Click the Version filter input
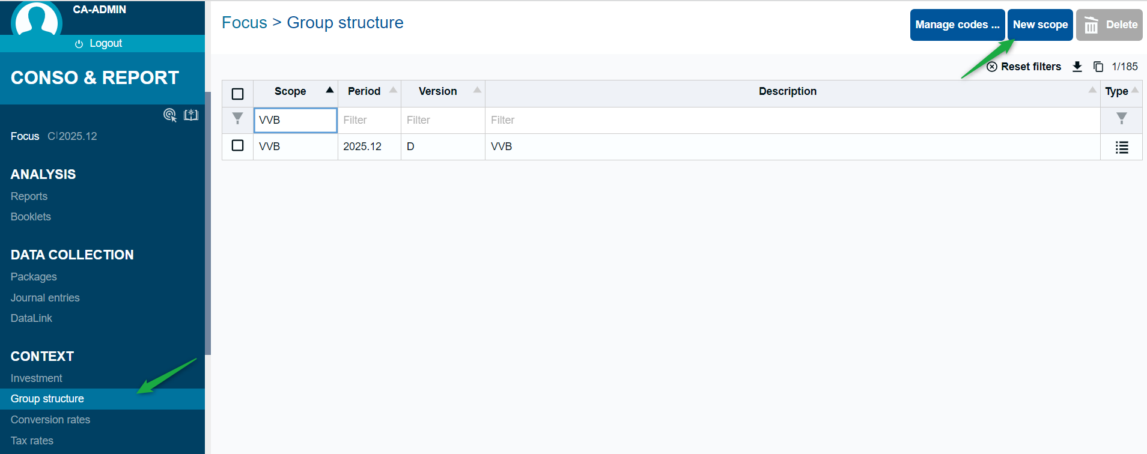This screenshot has width=1147, height=454. point(443,120)
